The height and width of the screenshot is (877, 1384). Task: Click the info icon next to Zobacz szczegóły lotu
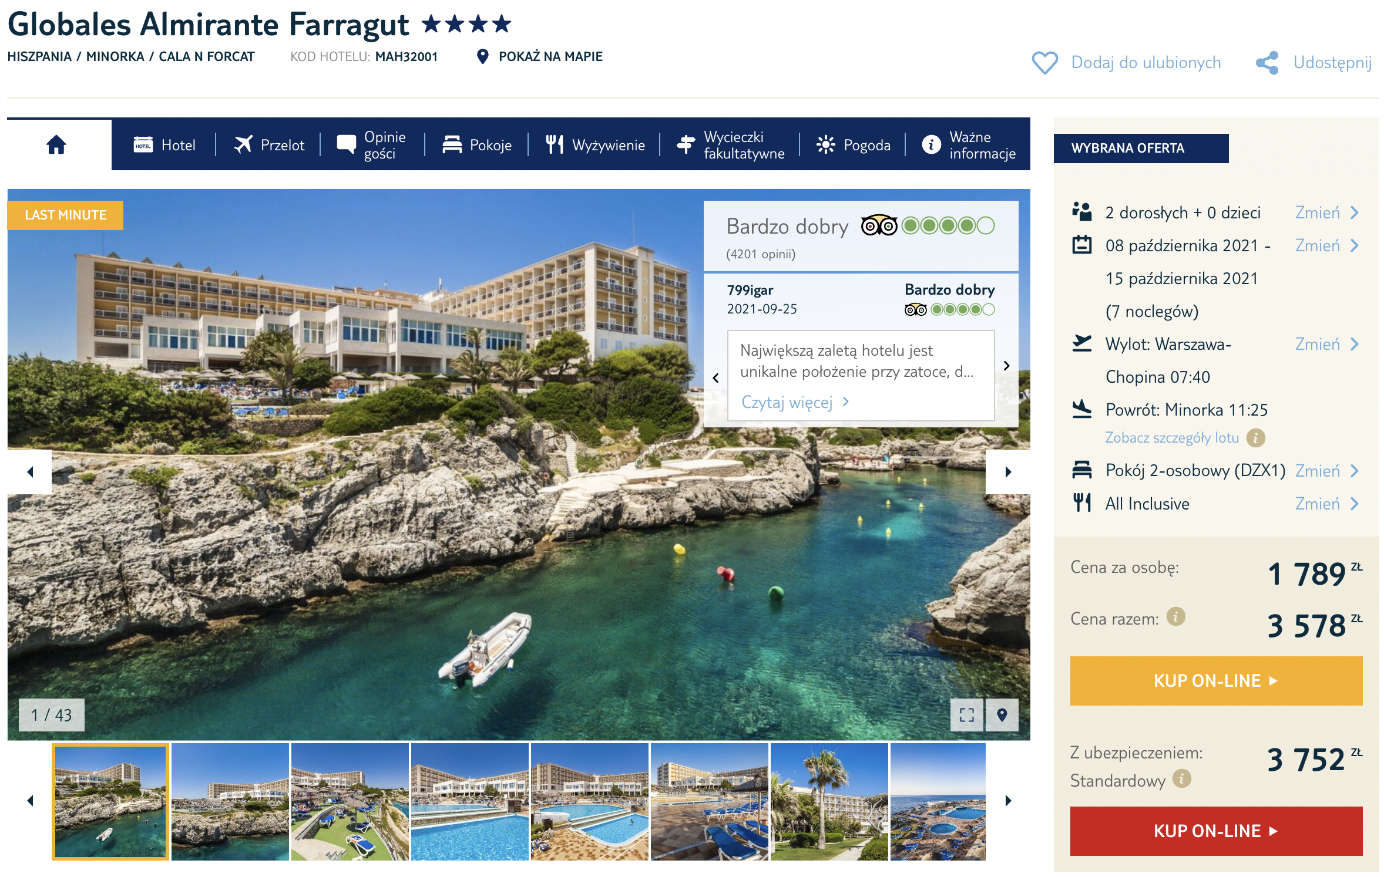click(x=1256, y=438)
